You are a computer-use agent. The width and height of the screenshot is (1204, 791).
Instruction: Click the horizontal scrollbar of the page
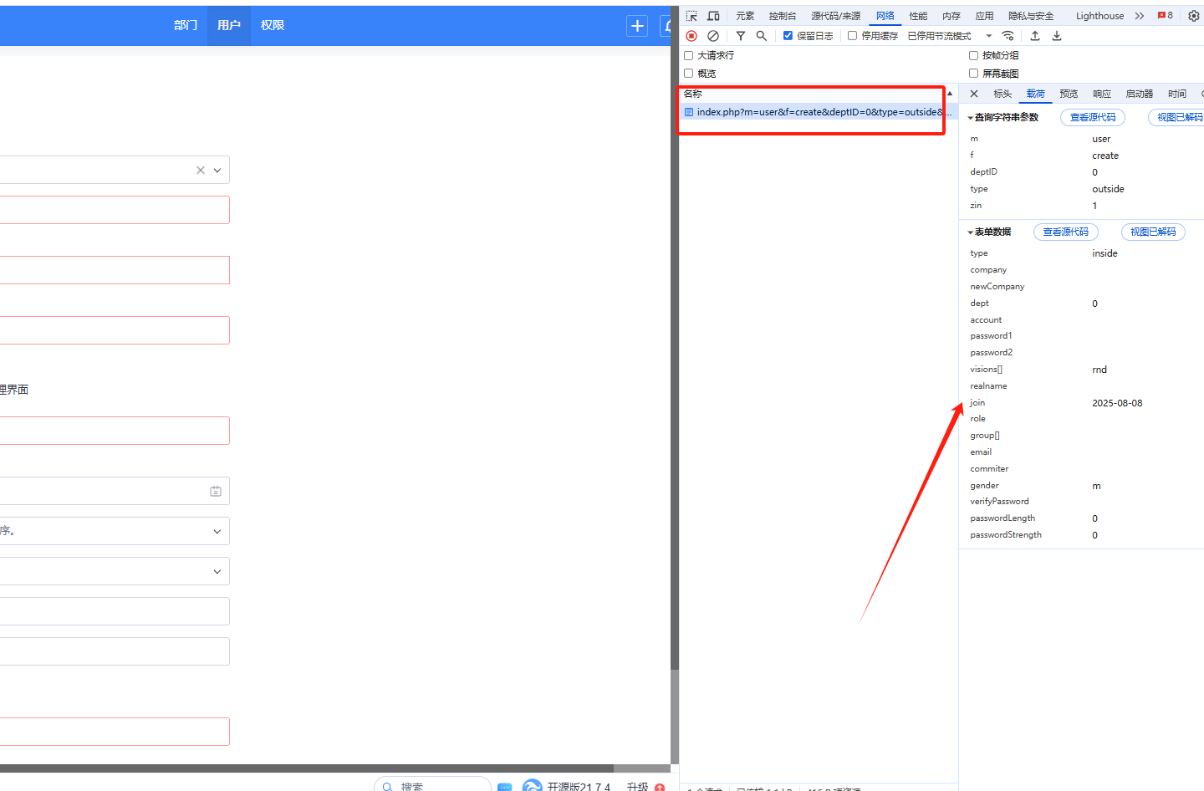point(307,768)
